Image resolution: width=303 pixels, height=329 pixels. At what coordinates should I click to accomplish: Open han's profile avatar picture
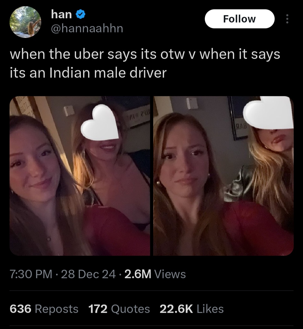(26, 22)
